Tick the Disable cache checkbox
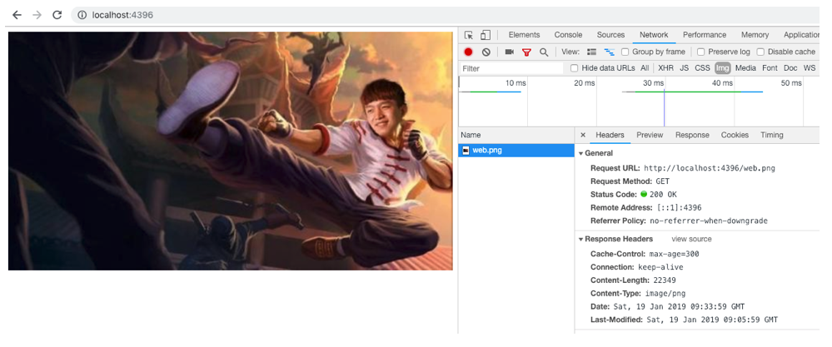Screen dimensions: 832x347 point(760,52)
